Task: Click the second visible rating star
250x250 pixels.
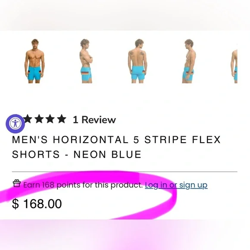Action: tap(39, 119)
